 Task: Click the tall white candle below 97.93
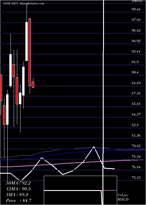[27, 41]
